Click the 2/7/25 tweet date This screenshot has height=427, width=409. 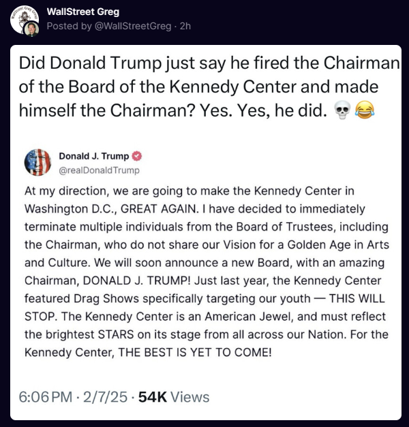click(x=106, y=397)
